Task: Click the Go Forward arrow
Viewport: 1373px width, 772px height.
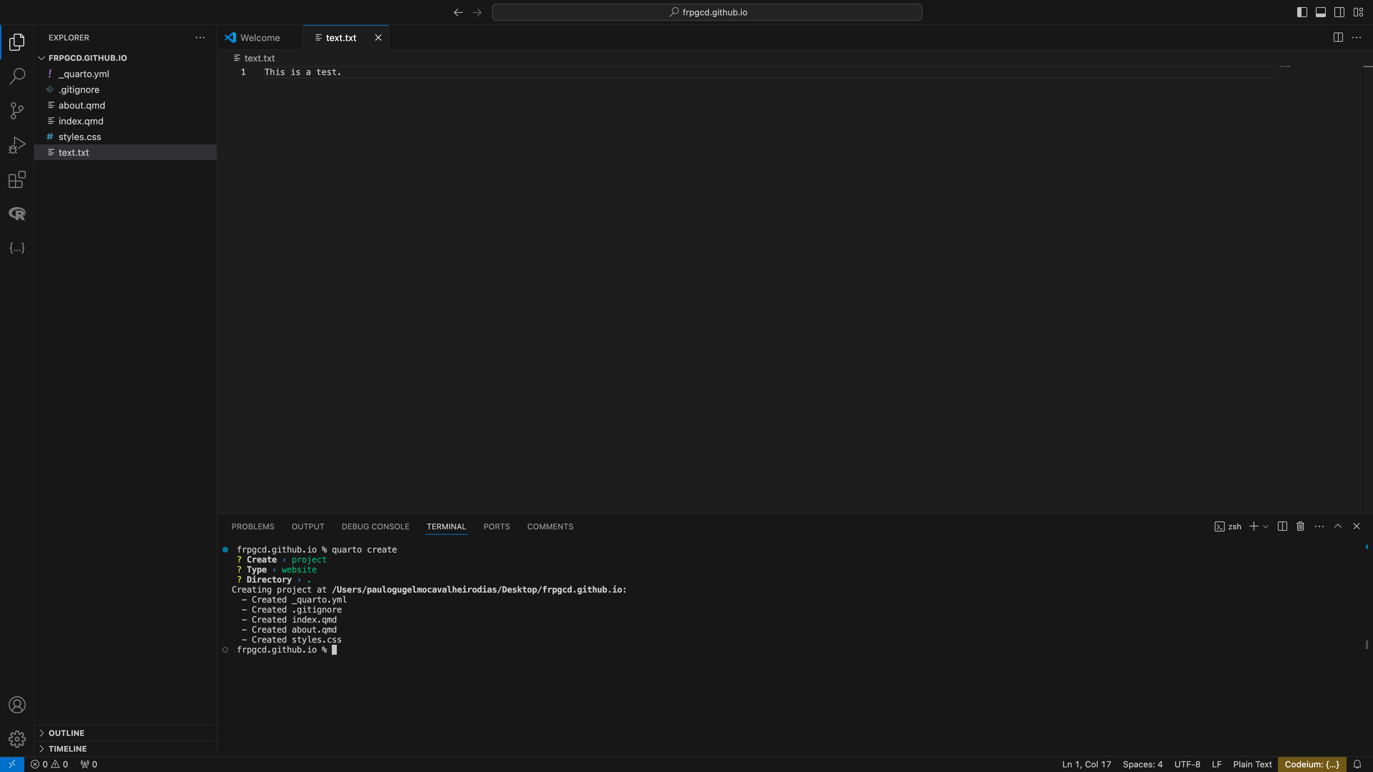Action: (477, 12)
